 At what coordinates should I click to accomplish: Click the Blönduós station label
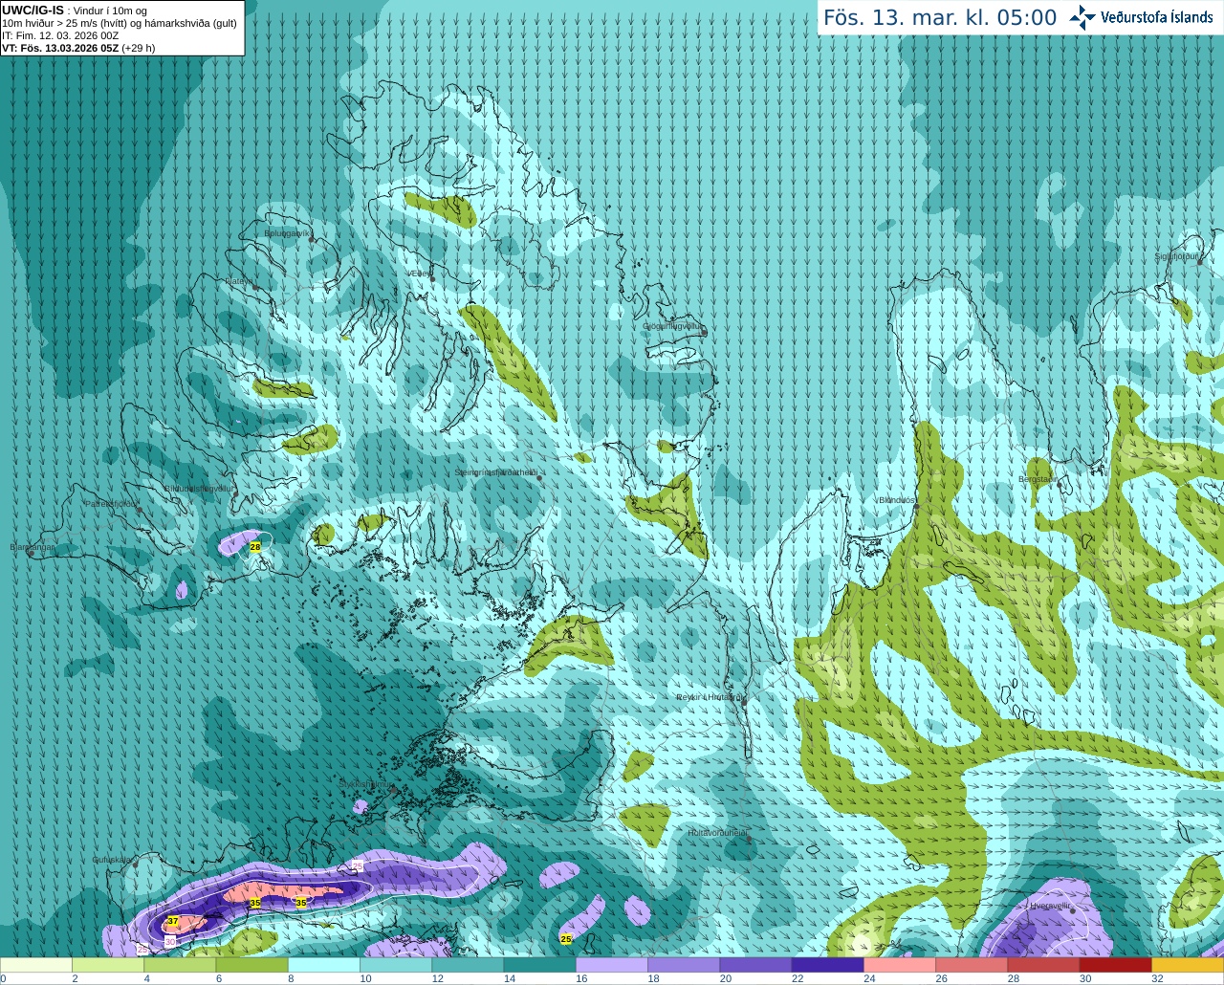[x=897, y=500]
